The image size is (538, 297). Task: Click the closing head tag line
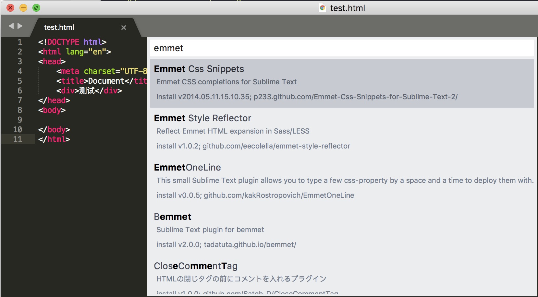54,100
